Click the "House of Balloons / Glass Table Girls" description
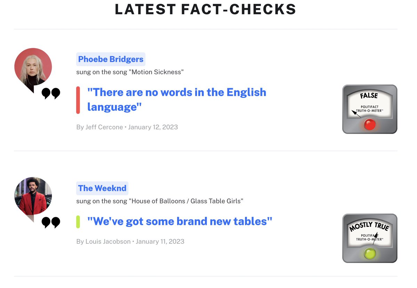The image size is (417, 288). pyautogui.click(x=160, y=201)
